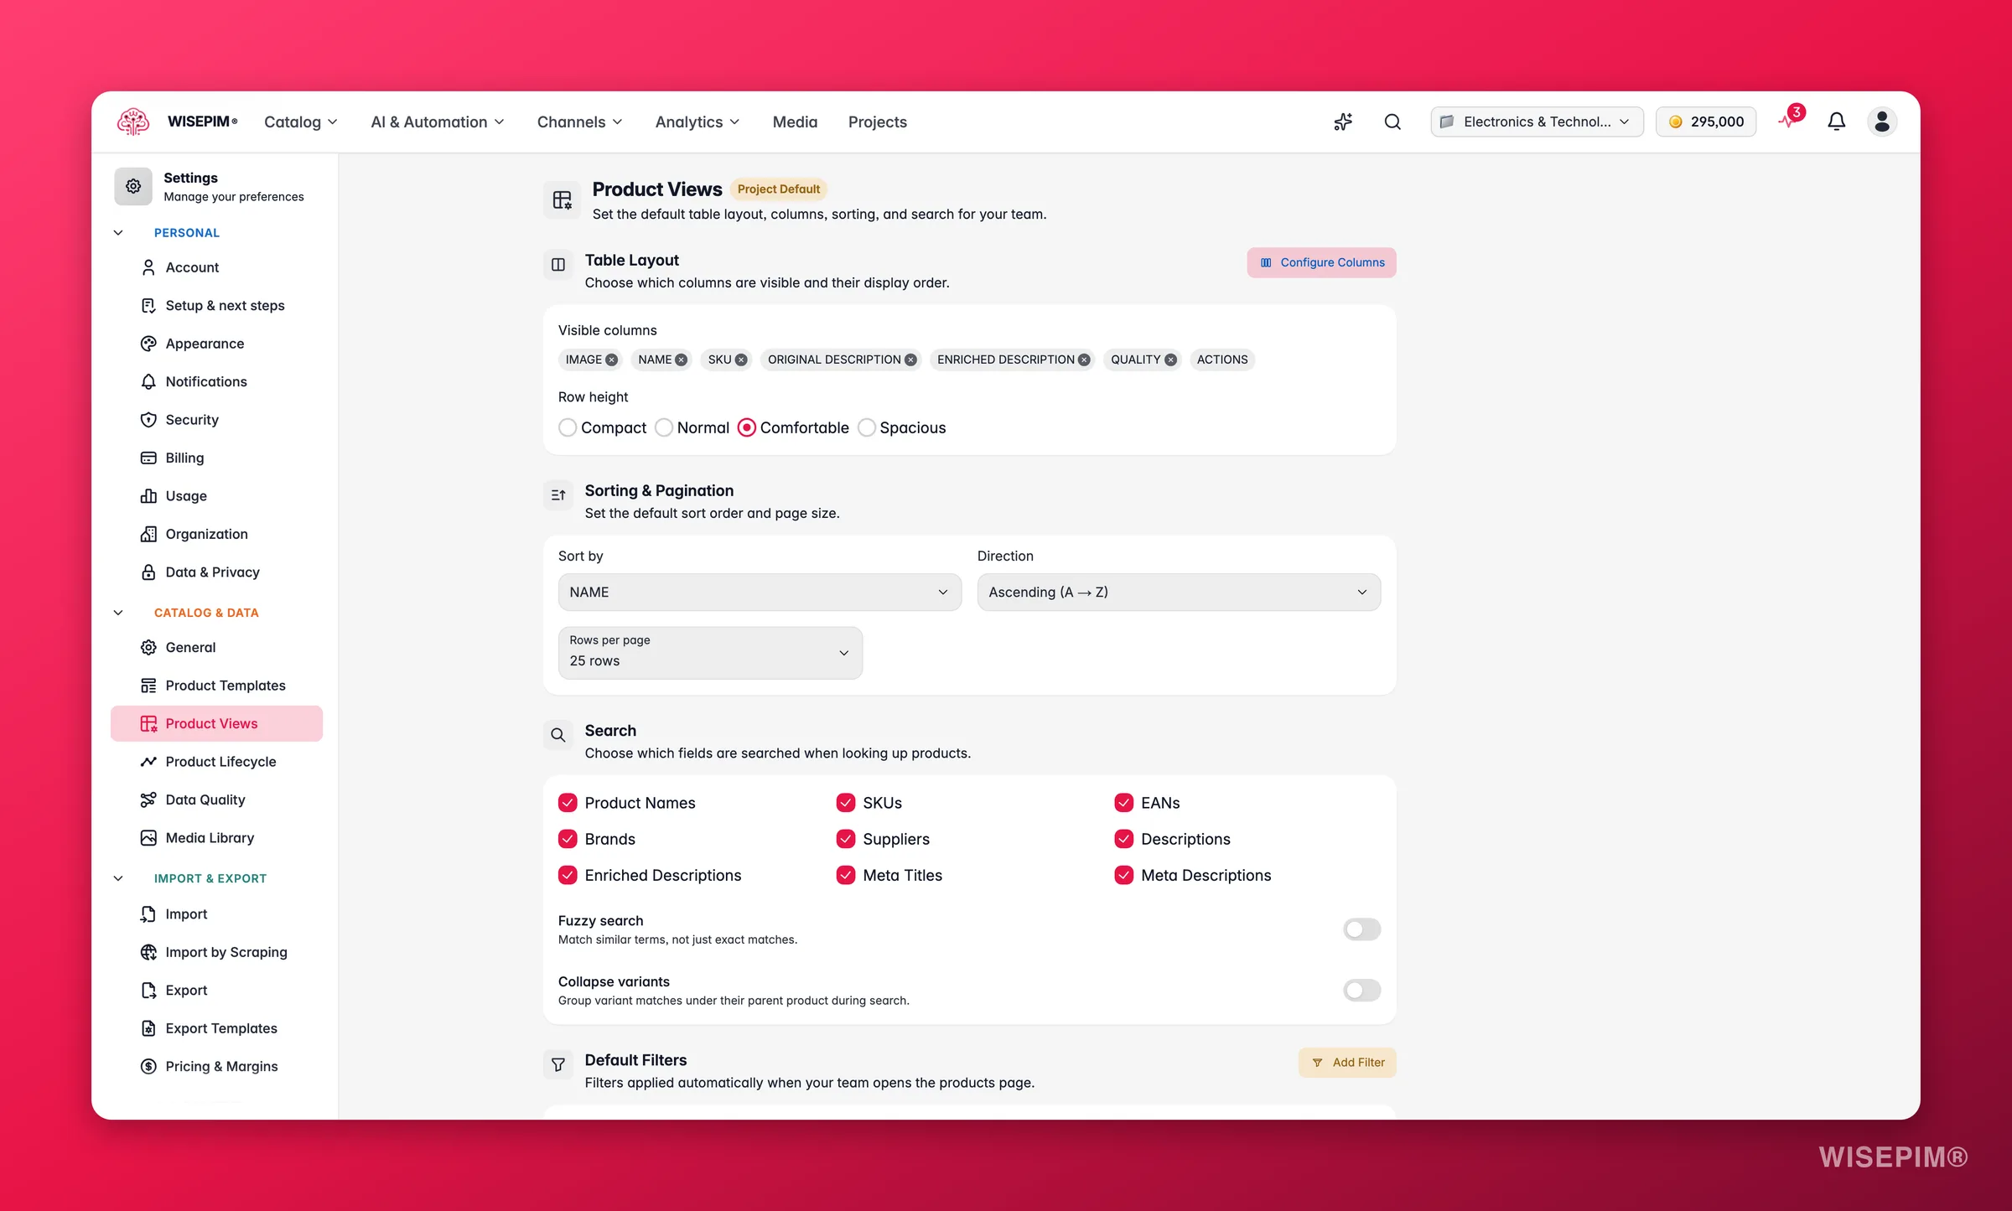Image resolution: width=2012 pixels, height=1211 pixels.
Task: Expand the Catalog top menu
Action: click(301, 122)
